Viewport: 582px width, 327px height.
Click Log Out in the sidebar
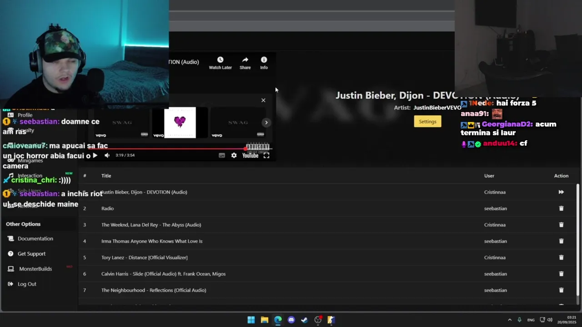coord(27,284)
